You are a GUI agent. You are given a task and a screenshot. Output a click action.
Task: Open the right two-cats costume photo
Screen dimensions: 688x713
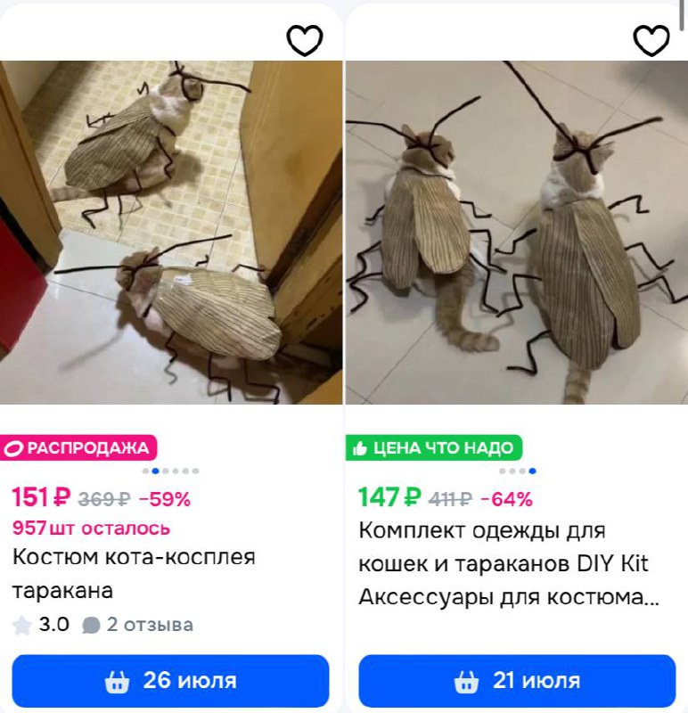(x=517, y=233)
